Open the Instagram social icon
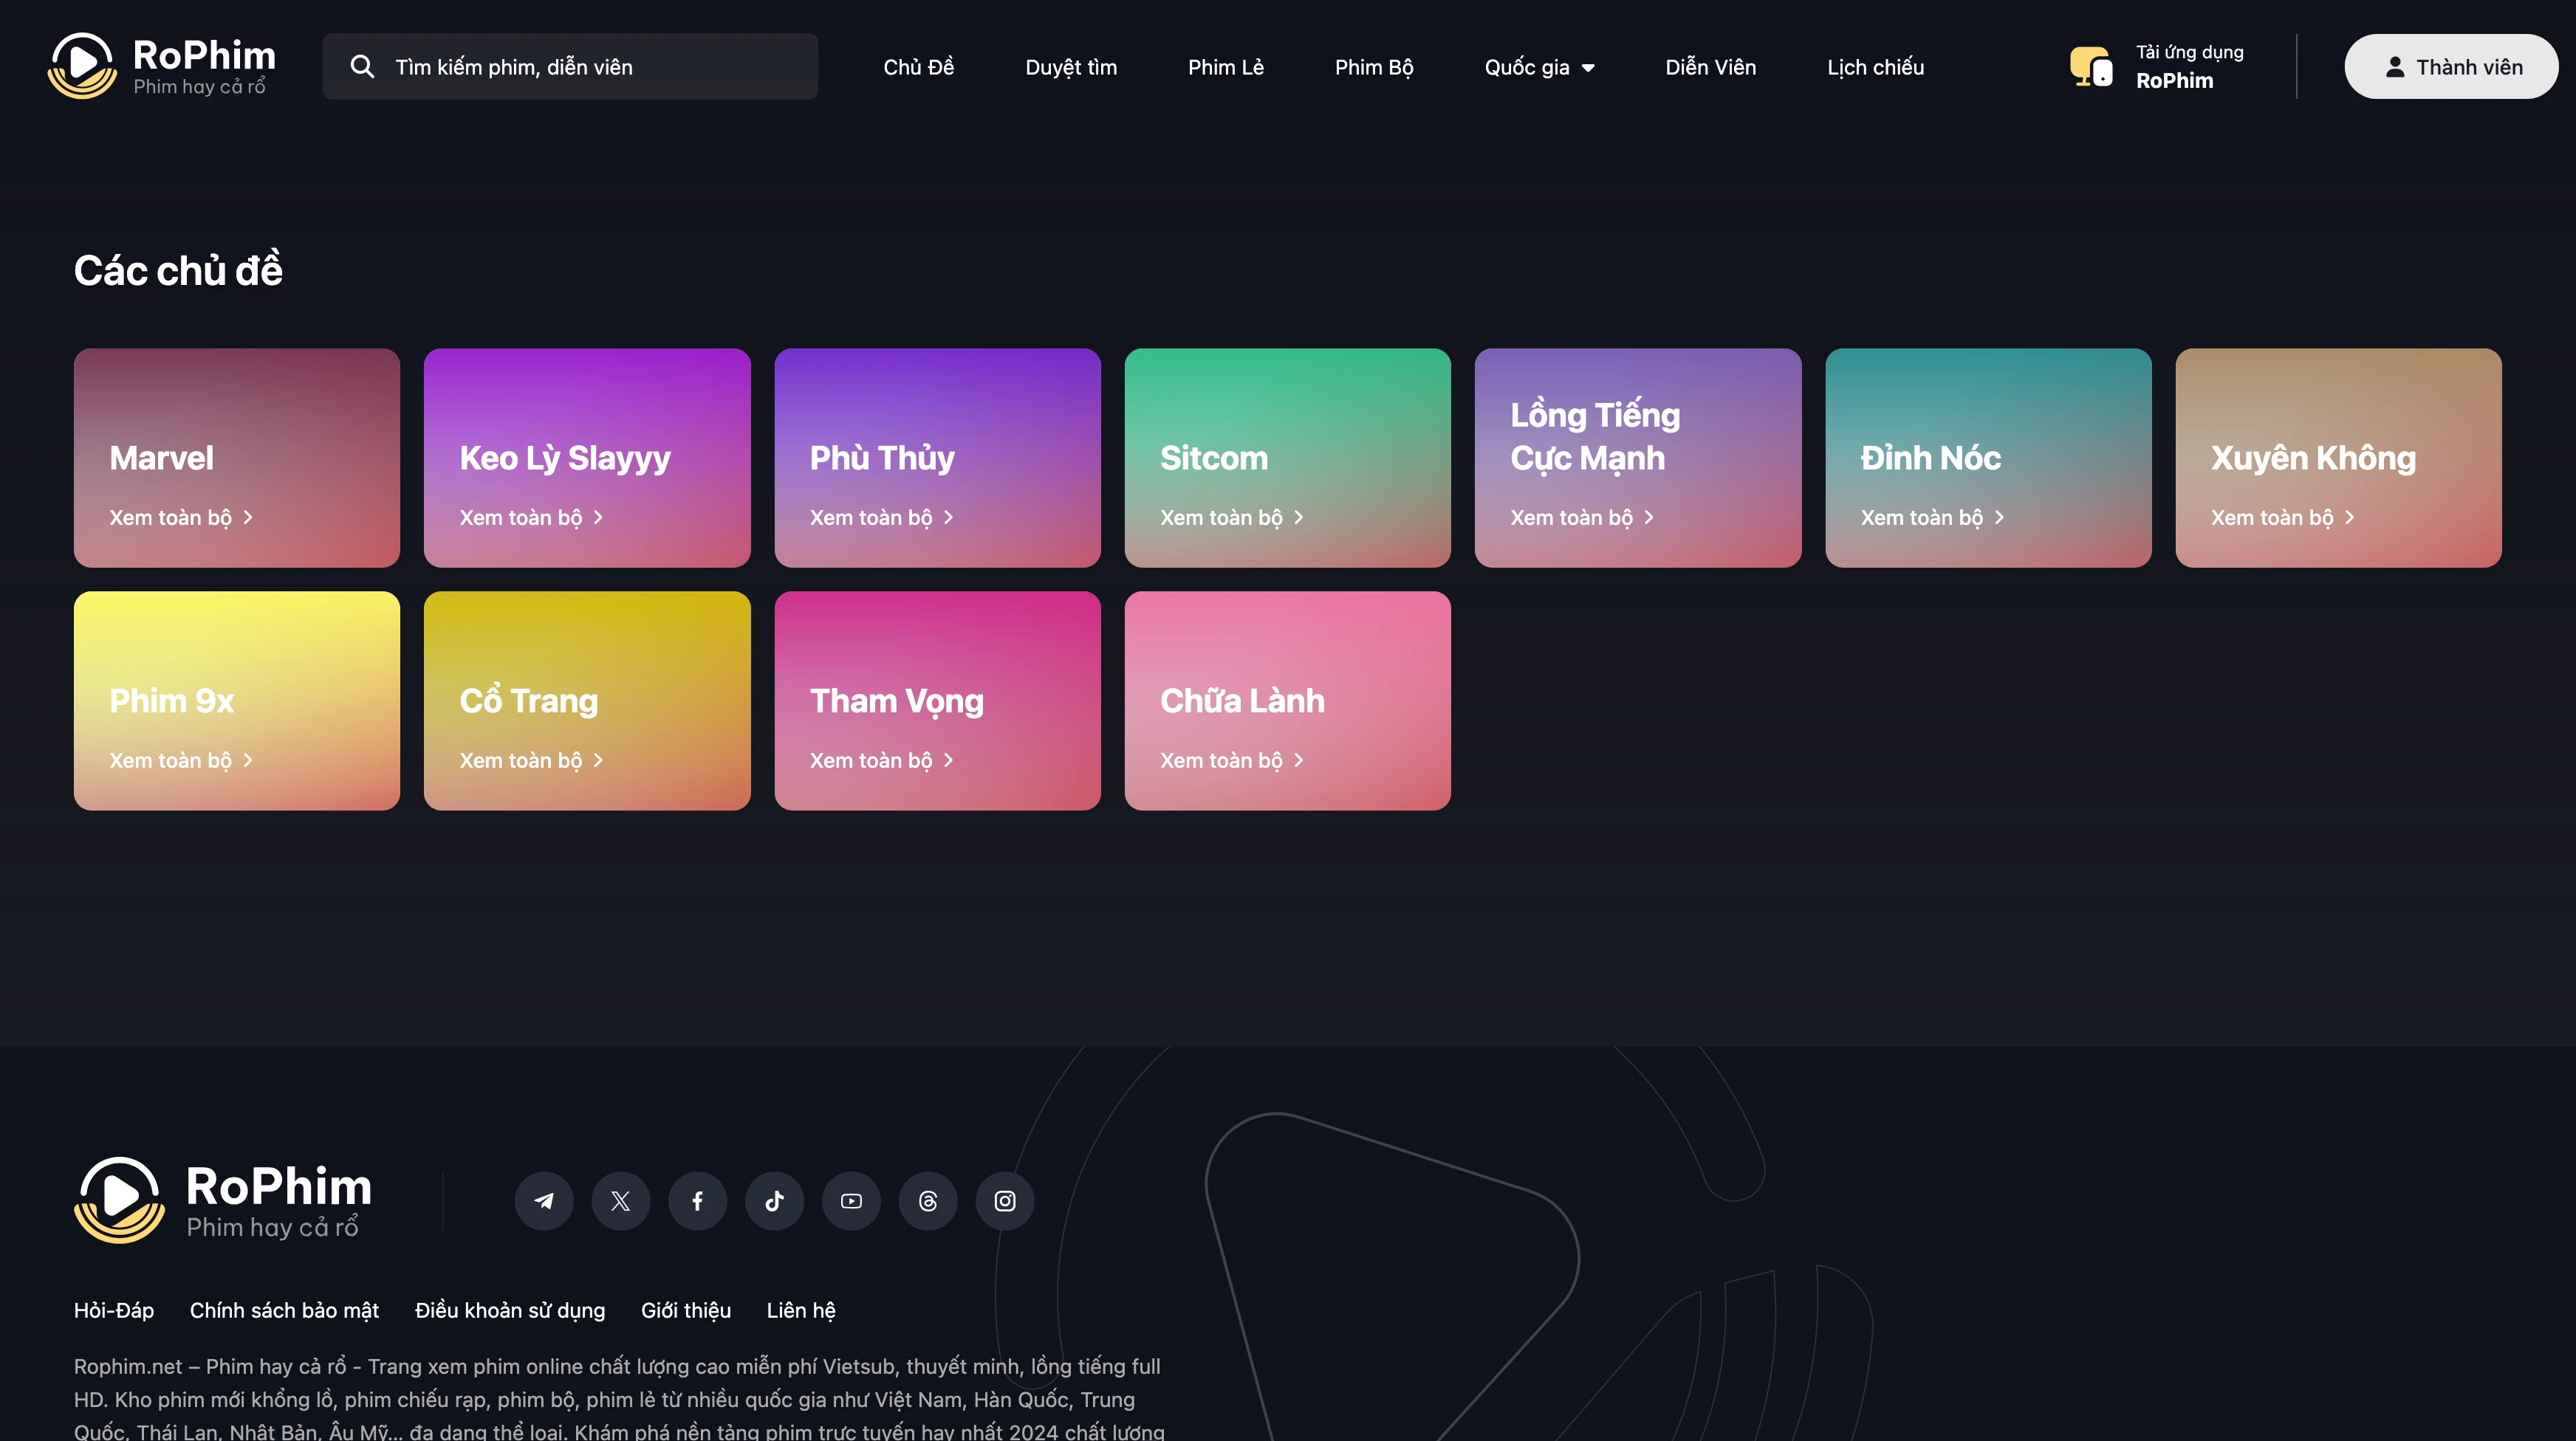This screenshot has height=1441, width=2576. [x=1005, y=1200]
